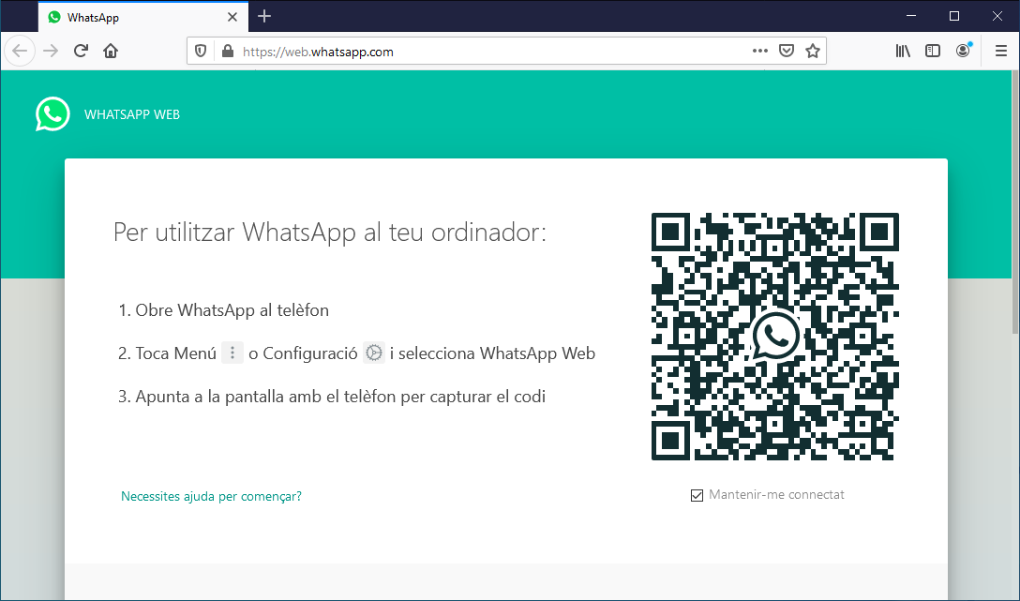
Task: Click the heading Per utilitzar WhatsApp al teu ordinador
Action: [330, 233]
